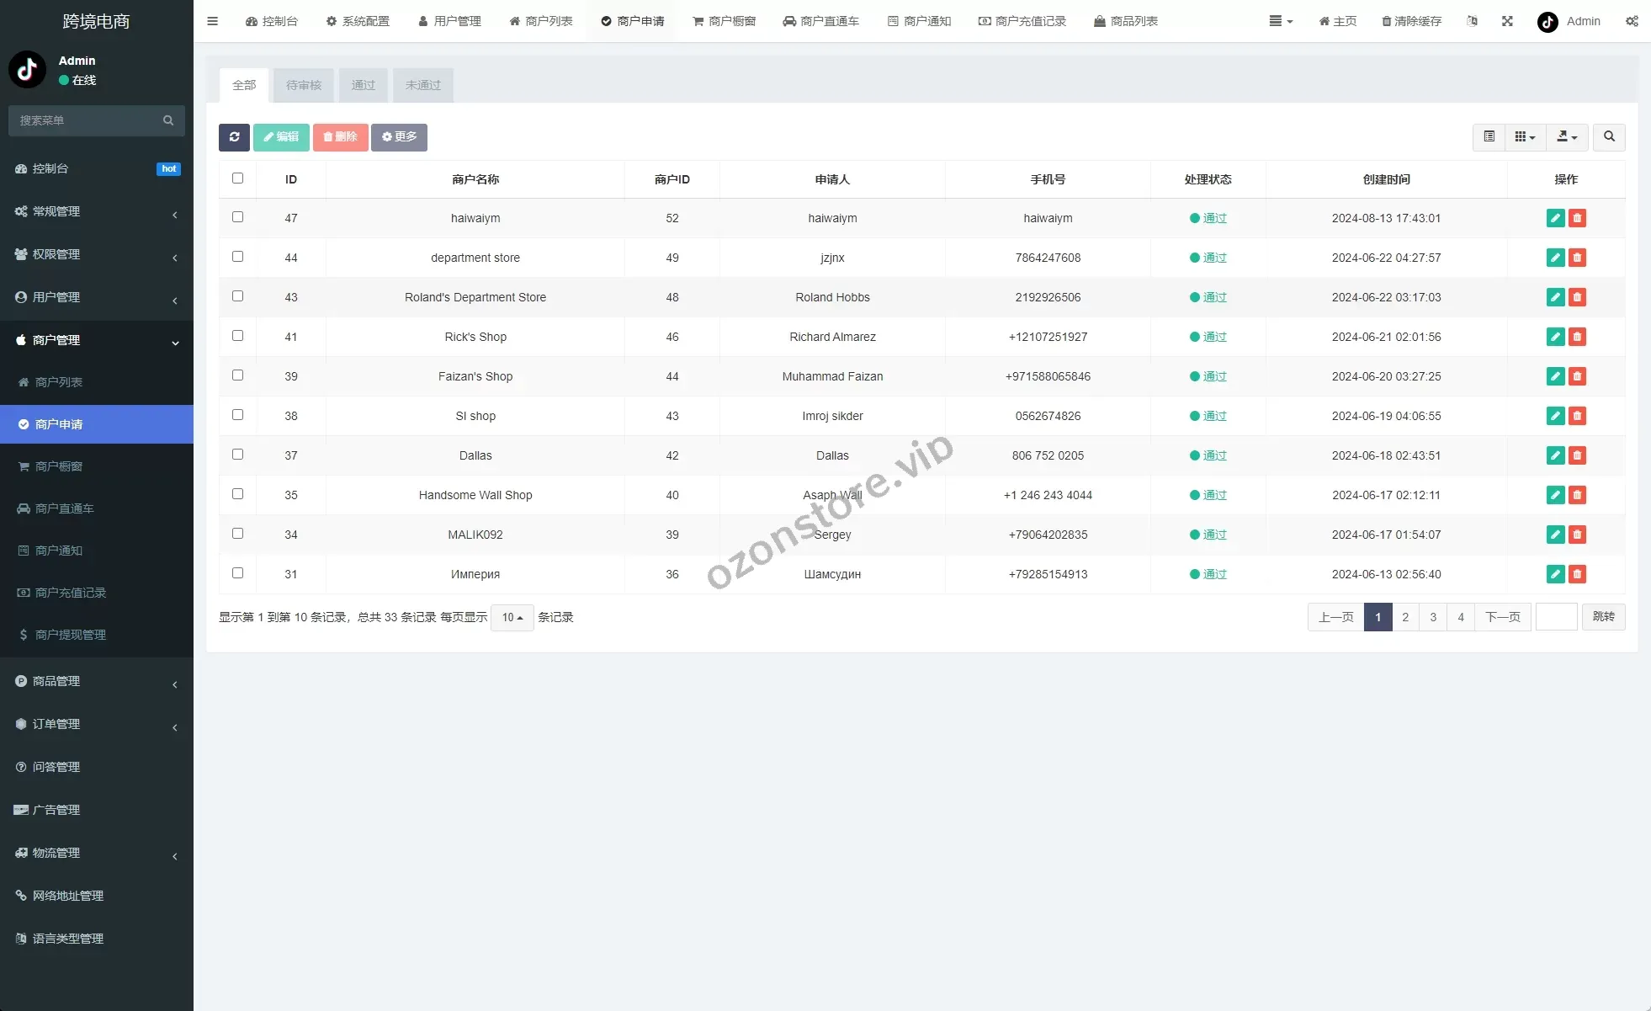Viewport: 1651px width, 1011px height.
Task: Toggle the table card view icon
Action: [1489, 137]
